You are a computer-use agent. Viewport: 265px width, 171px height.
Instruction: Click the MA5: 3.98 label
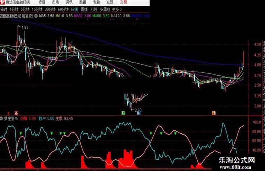(x=47, y=16)
